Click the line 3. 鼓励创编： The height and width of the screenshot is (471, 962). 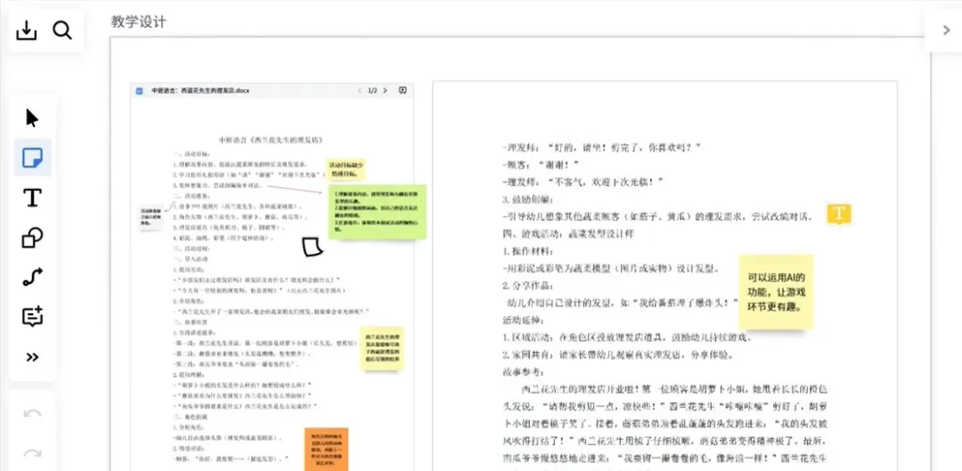(x=528, y=199)
